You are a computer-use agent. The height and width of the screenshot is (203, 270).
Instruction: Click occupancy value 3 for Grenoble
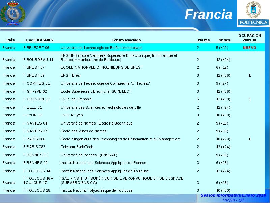249,99
